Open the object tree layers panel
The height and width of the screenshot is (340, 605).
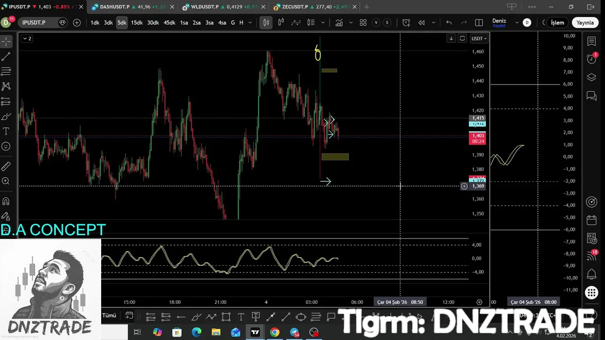point(591,77)
